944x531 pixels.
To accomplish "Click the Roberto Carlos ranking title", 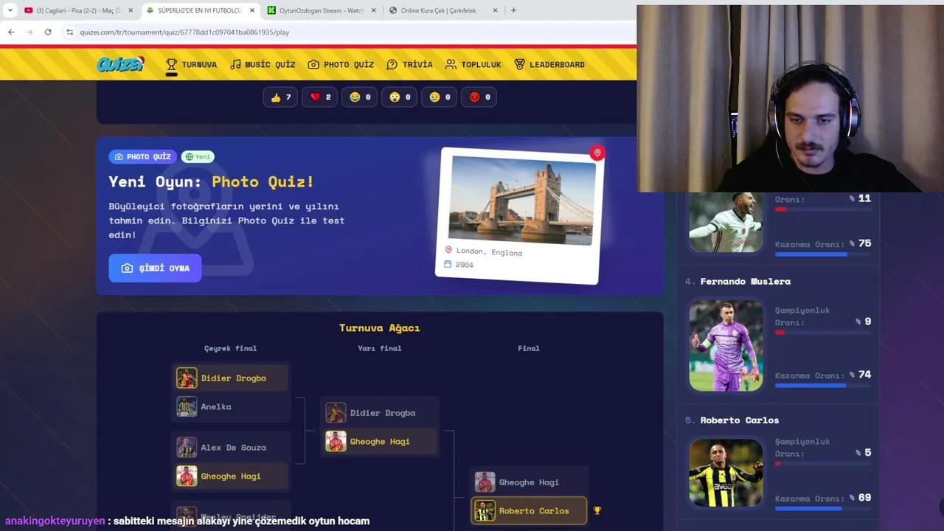I will 739,420.
